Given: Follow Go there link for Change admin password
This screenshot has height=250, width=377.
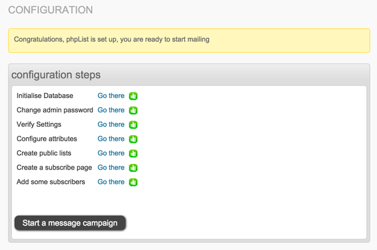Looking at the screenshot, I should click(x=111, y=110).
